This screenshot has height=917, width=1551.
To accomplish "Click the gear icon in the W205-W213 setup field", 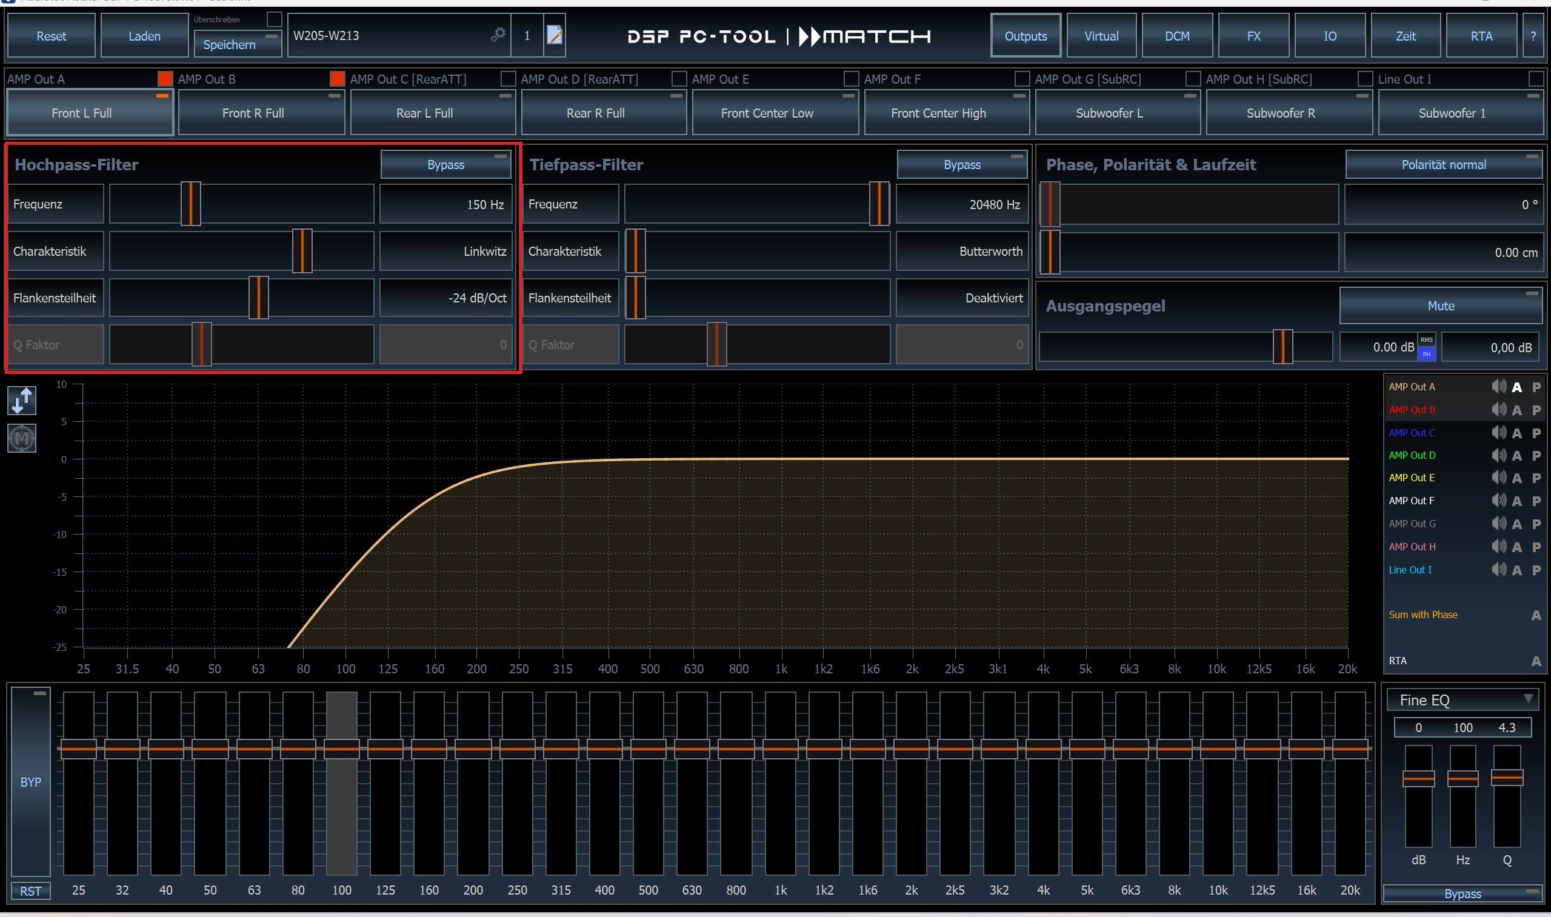I will (498, 35).
